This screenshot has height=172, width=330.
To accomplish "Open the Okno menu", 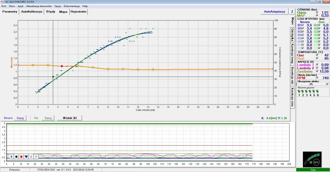I will point(12,6).
